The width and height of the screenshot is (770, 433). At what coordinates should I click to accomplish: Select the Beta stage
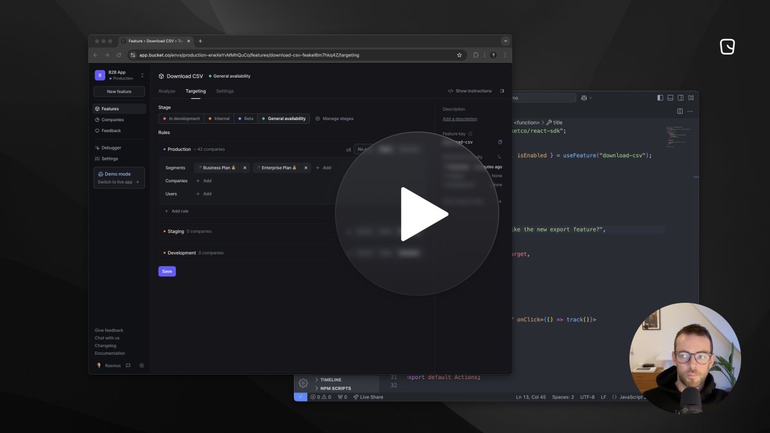point(246,119)
